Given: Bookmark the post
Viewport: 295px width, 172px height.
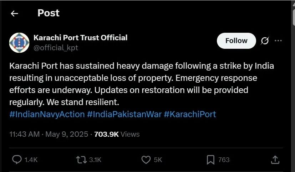Looking at the screenshot, I should [210, 160].
